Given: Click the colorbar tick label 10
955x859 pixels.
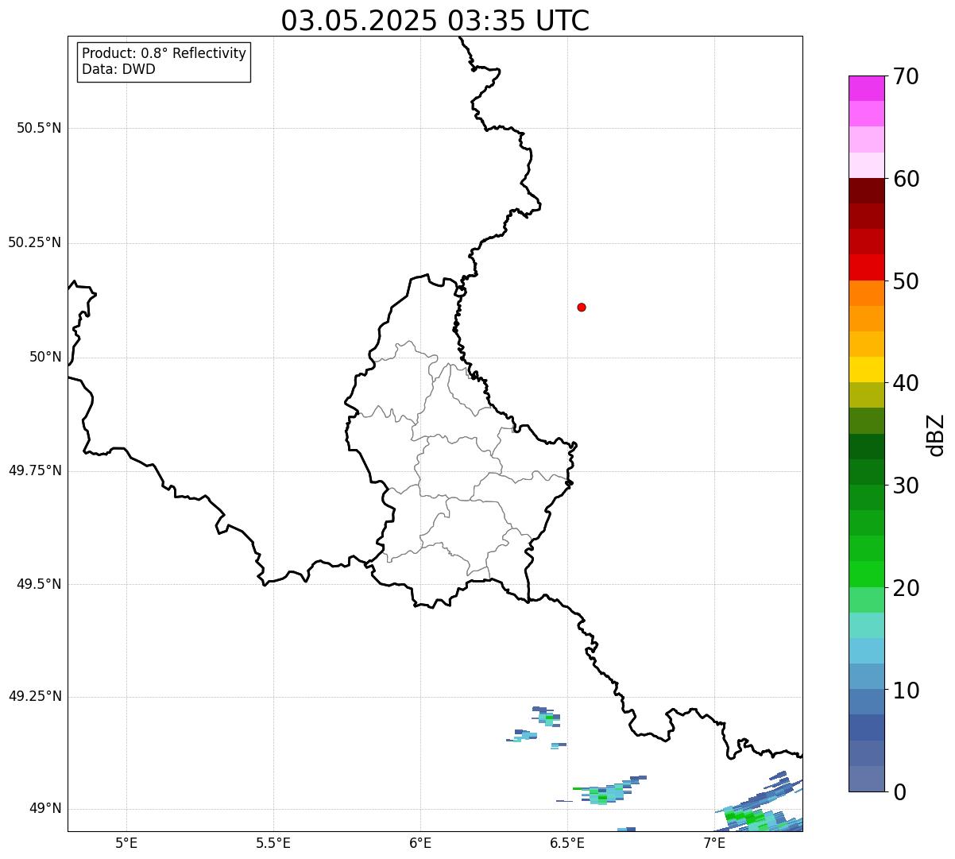Looking at the screenshot, I should pyautogui.click(x=906, y=691).
